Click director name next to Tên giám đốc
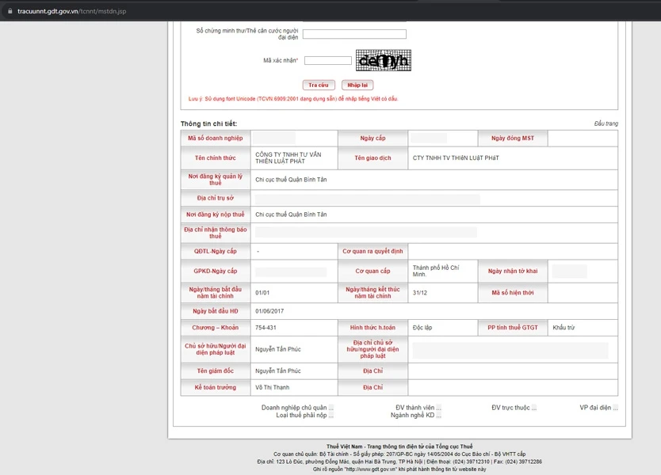This screenshot has width=661, height=475. [x=278, y=371]
